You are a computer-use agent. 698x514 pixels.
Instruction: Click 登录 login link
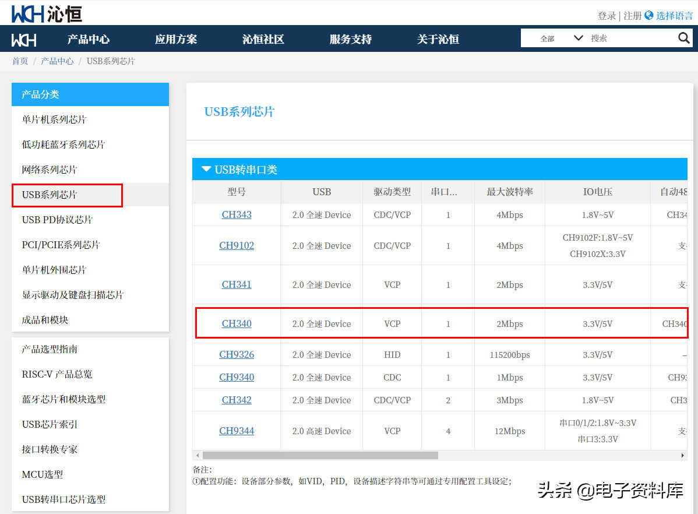(x=607, y=16)
